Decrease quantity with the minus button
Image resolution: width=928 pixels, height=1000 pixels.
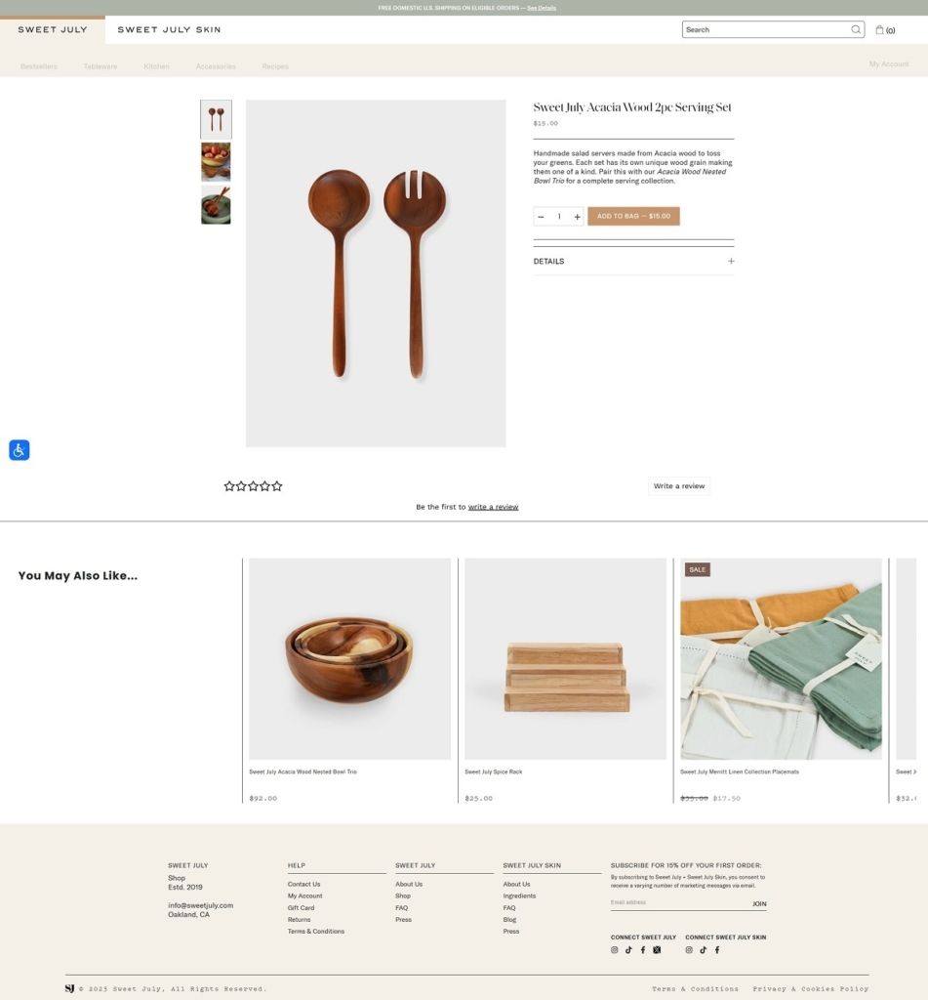(542, 217)
